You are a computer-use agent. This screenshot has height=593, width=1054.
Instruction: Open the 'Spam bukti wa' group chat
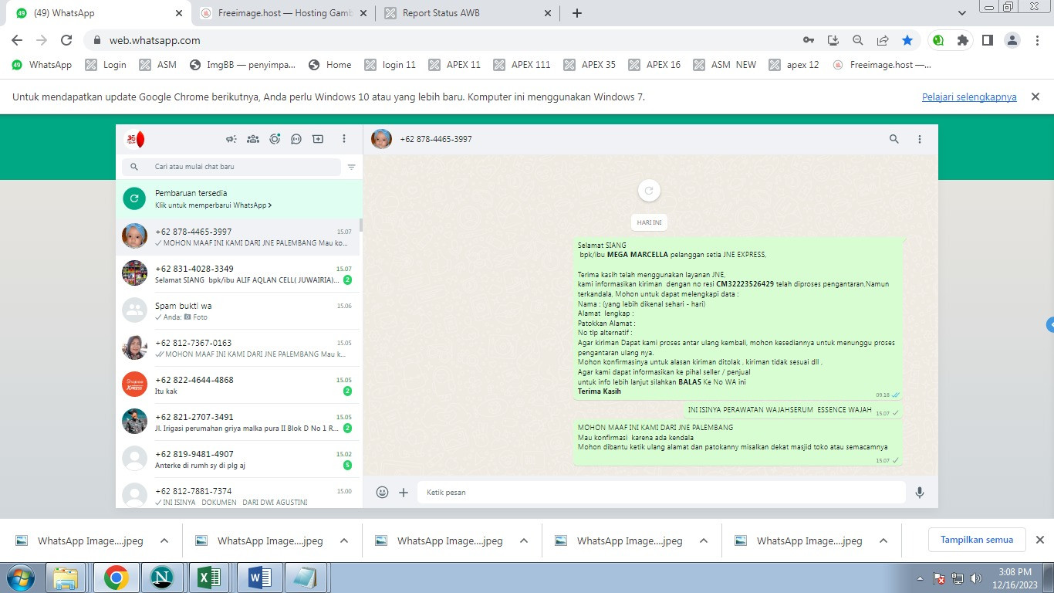coord(238,311)
